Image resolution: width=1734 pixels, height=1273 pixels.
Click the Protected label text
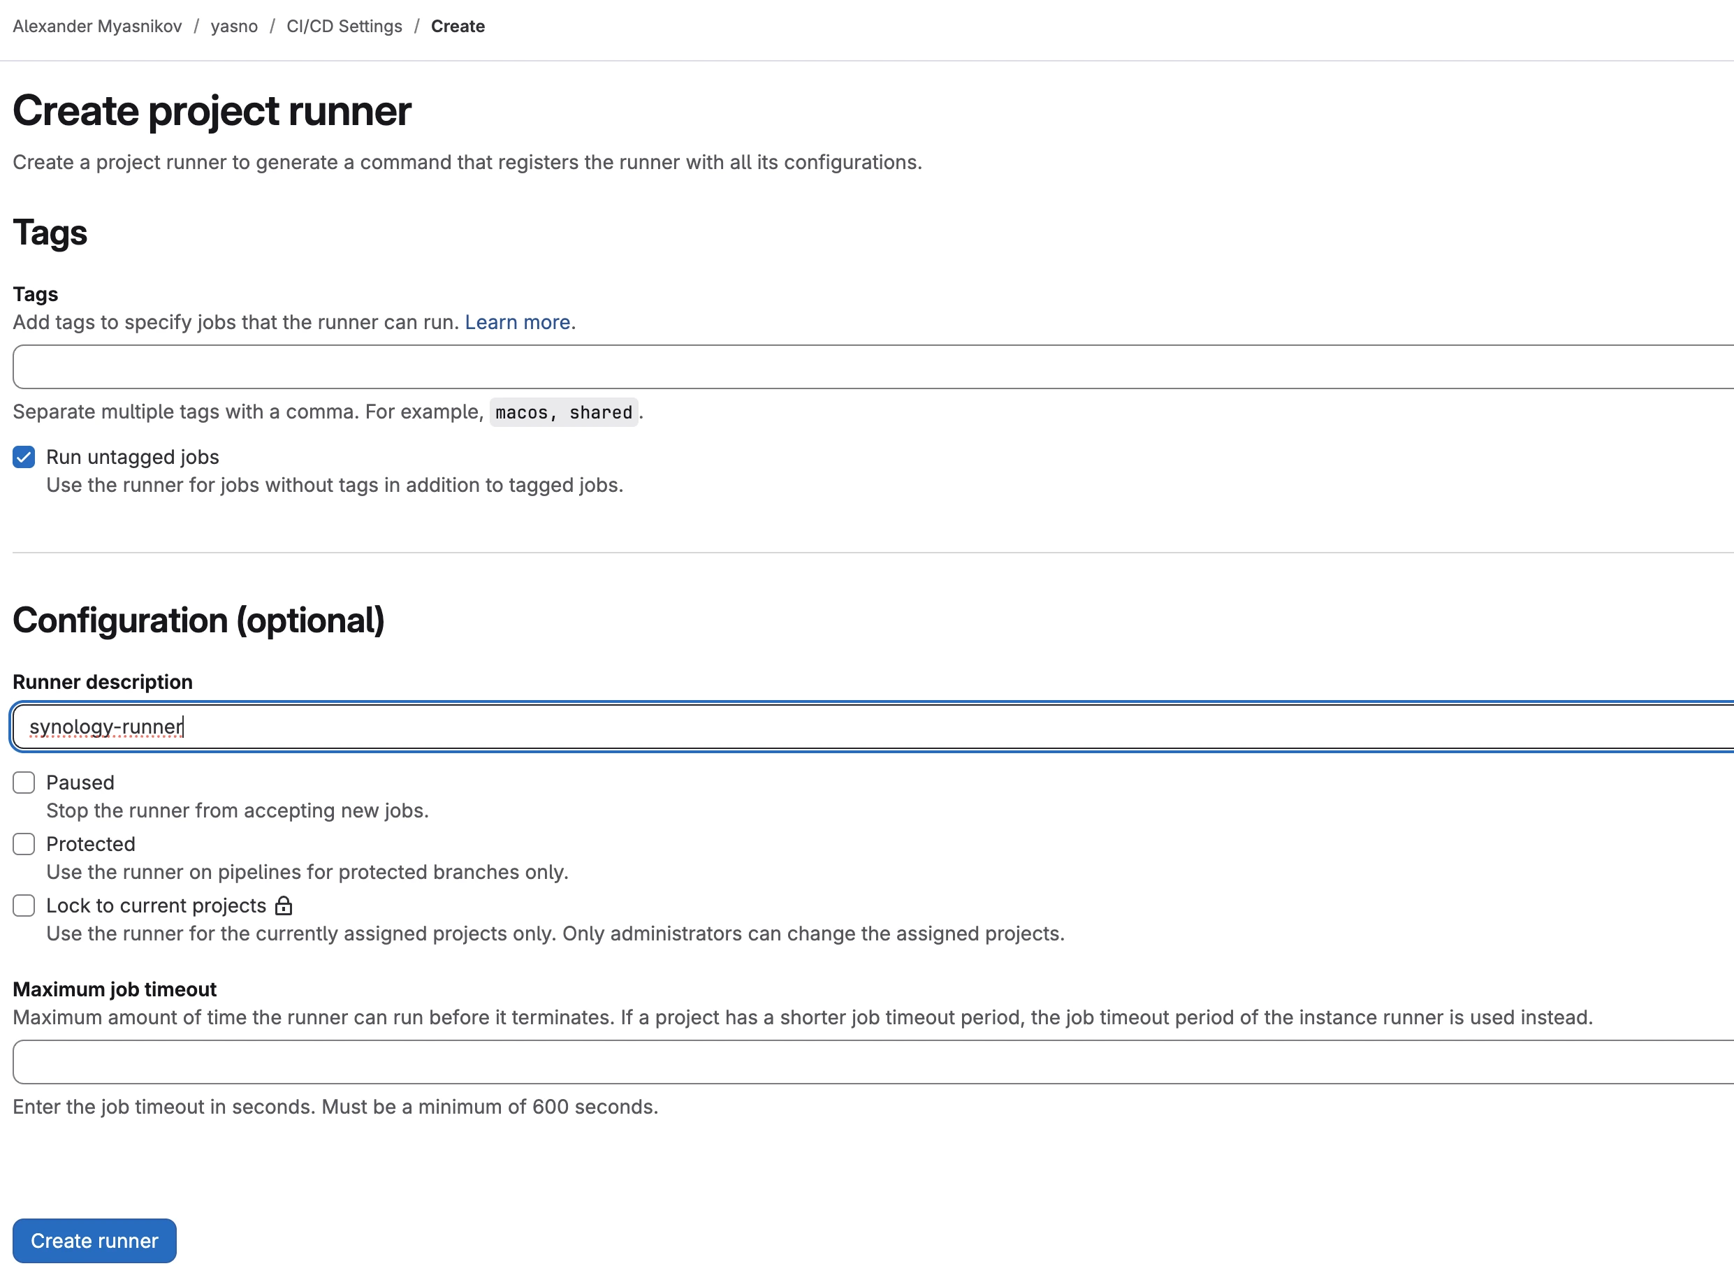pyautogui.click(x=91, y=845)
